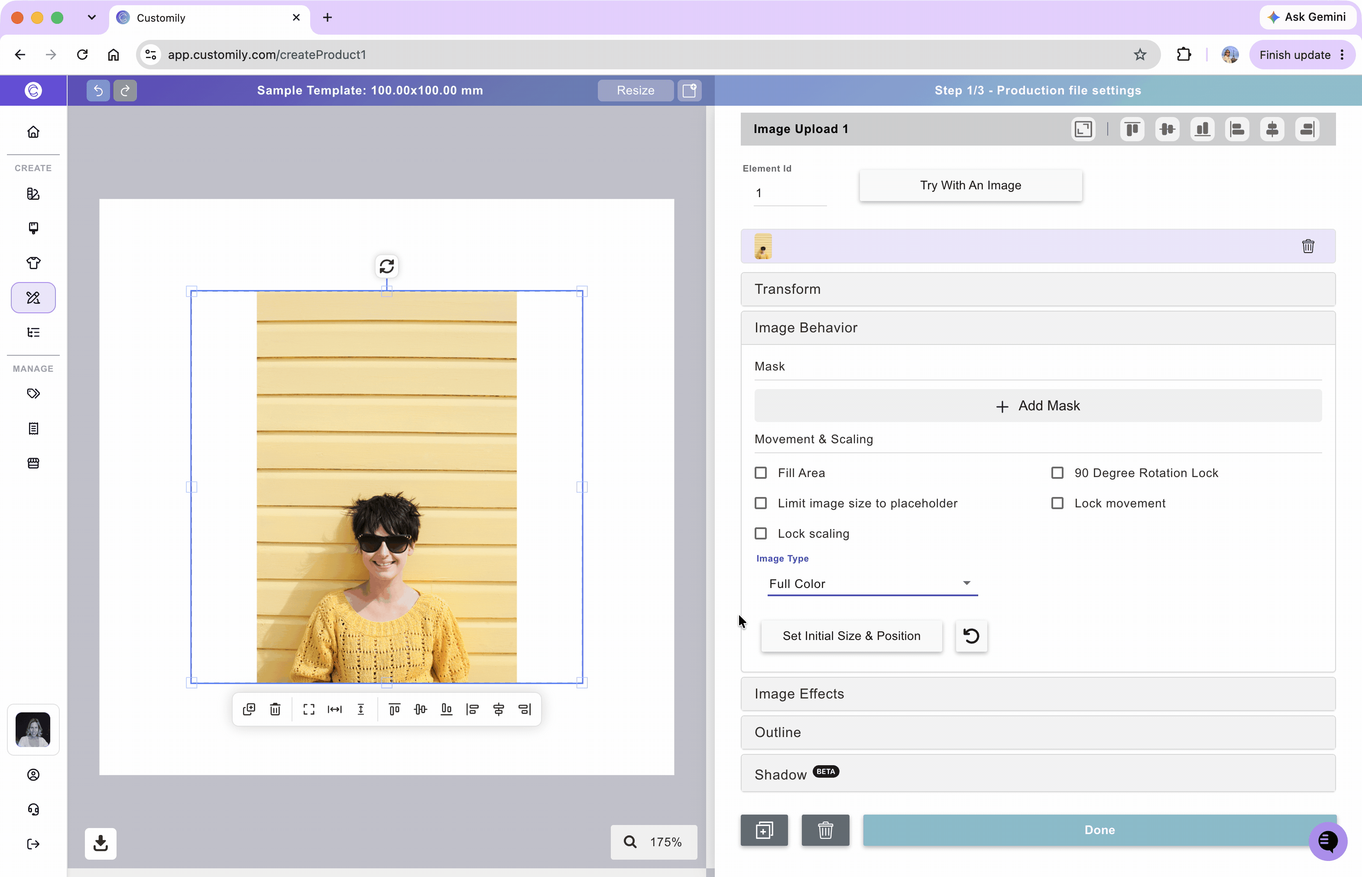Click the download icon below the canvas

(x=101, y=843)
